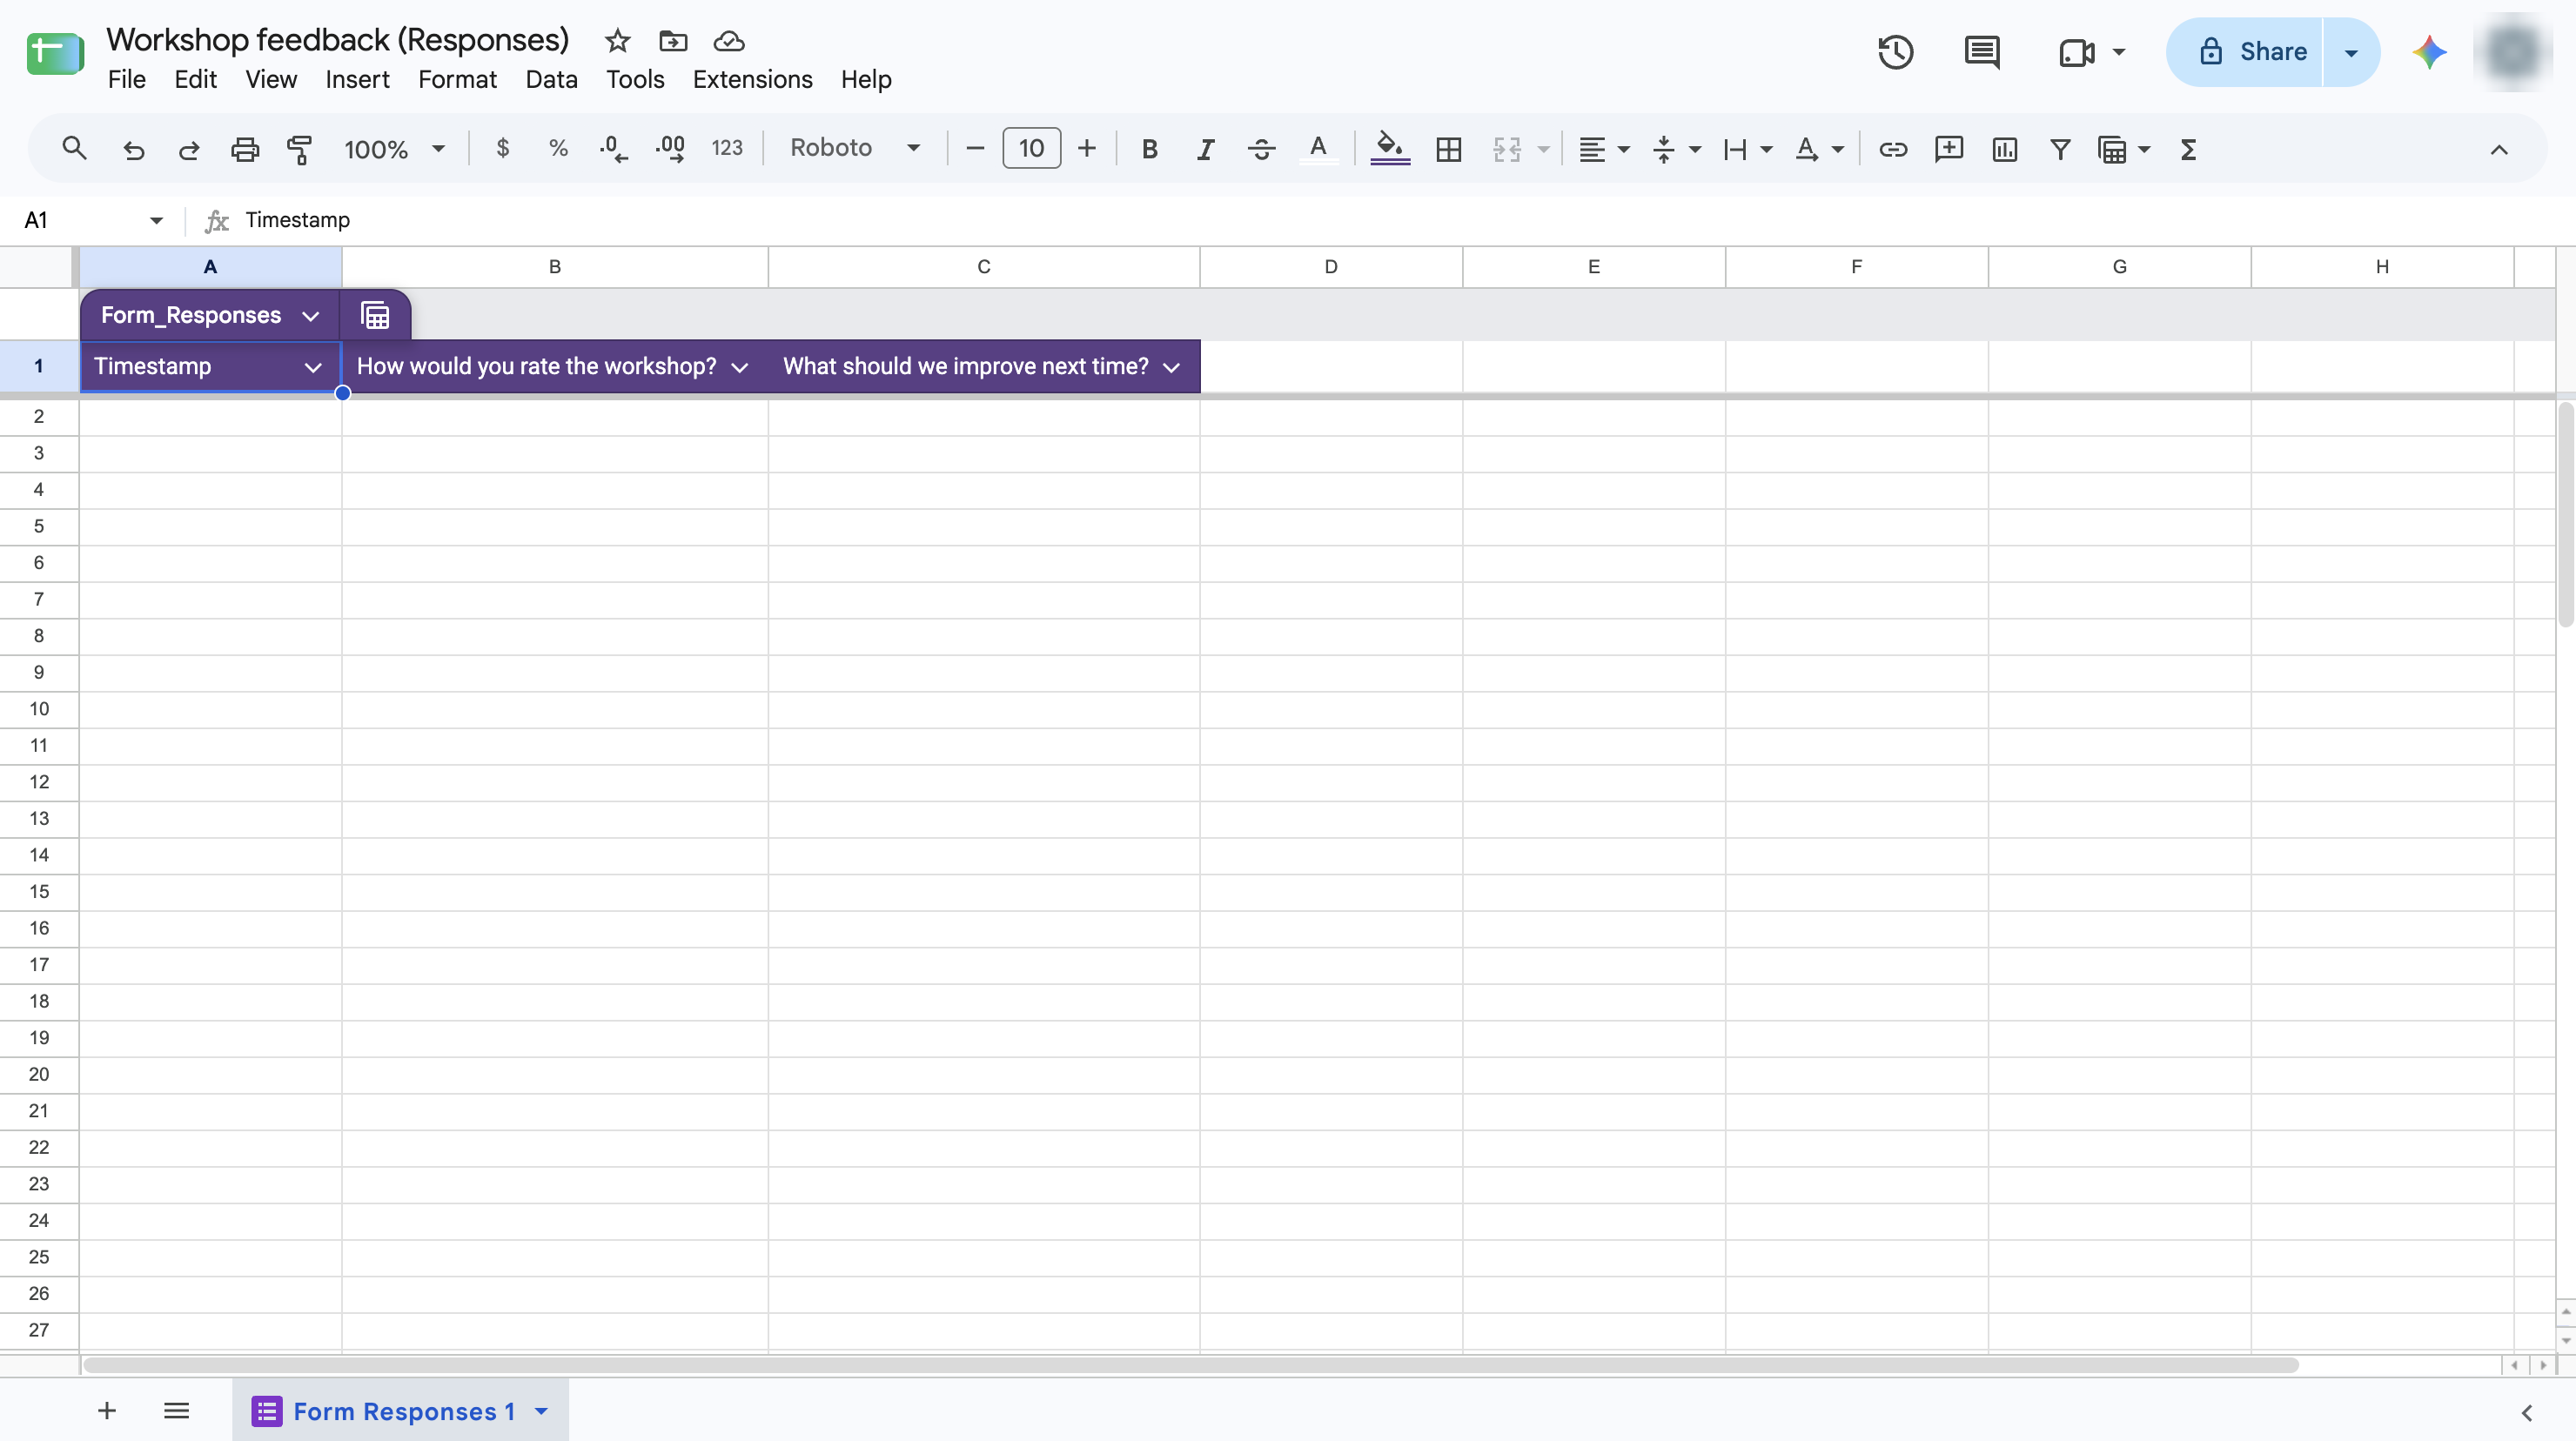Screen dimensions: 2576x1441
Task: Toggle bold formatting
Action: click(1149, 149)
